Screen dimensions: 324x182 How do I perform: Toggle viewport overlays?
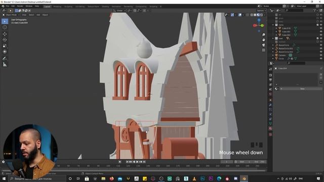click(240, 15)
